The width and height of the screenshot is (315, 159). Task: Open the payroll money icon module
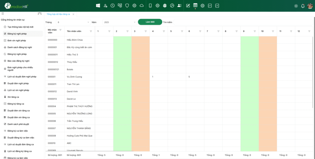point(120,6)
